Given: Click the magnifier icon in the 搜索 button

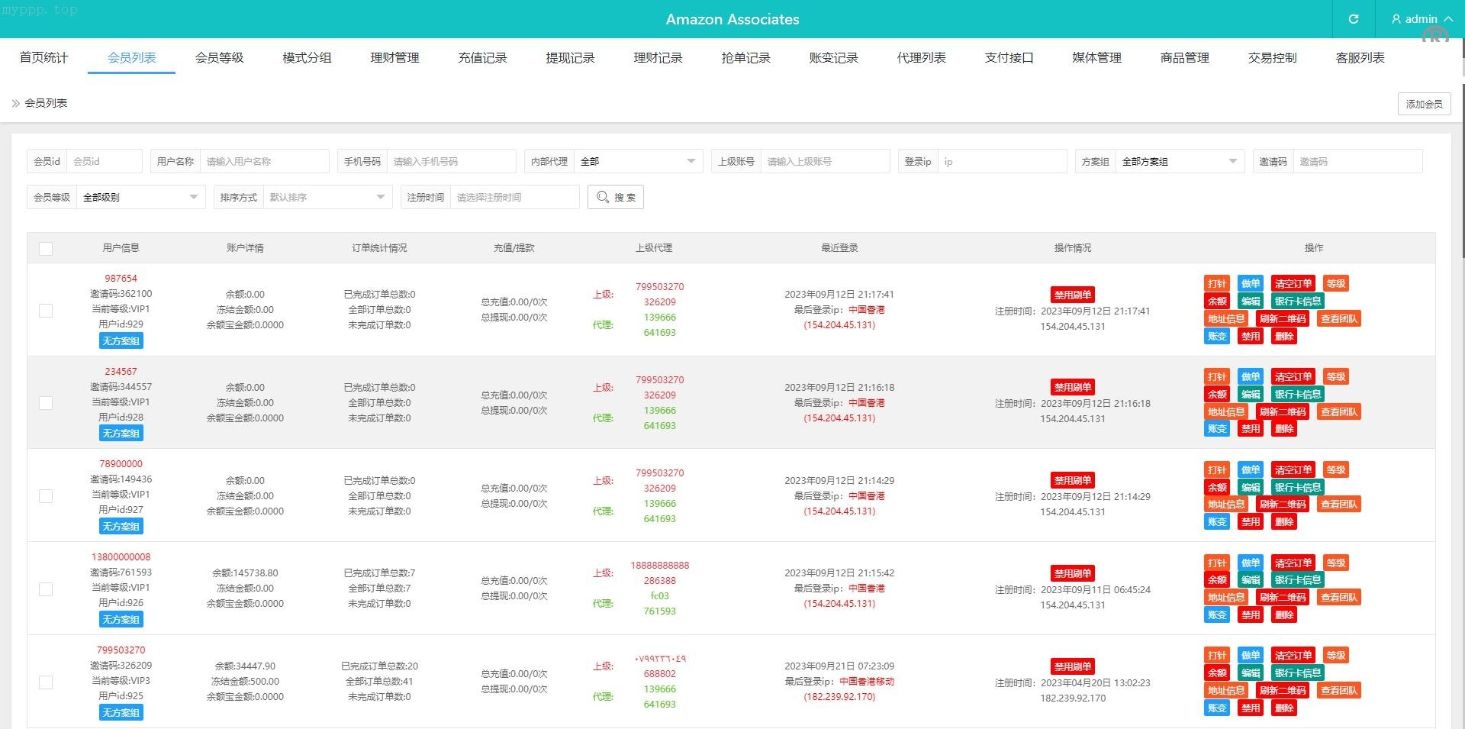Looking at the screenshot, I should coord(603,197).
